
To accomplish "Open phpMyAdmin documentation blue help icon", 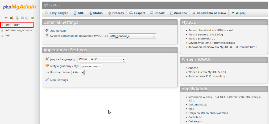I will (22, 18).
